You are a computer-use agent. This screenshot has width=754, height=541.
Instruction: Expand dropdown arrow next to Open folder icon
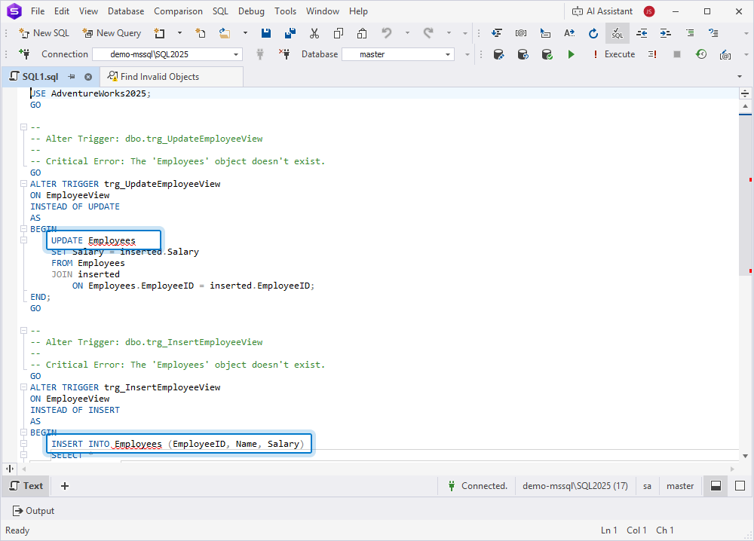pos(245,33)
